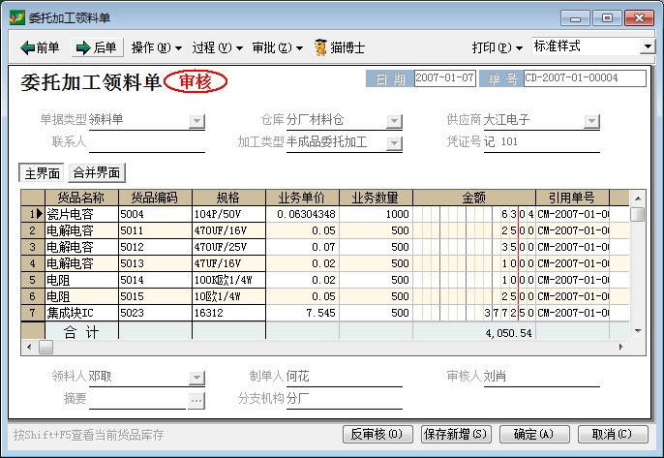This screenshot has height=458, width=664.
Task: Click the 货品编码 column header
Action: coord(155,198)
